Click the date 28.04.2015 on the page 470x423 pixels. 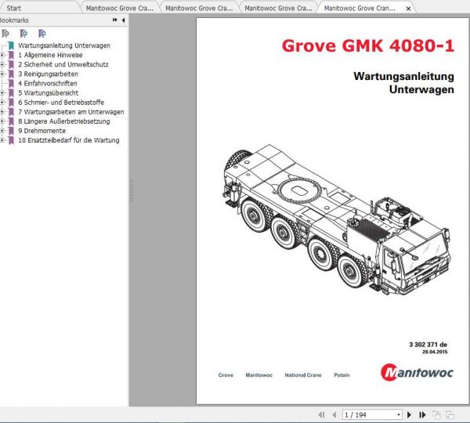click(435, 352)
